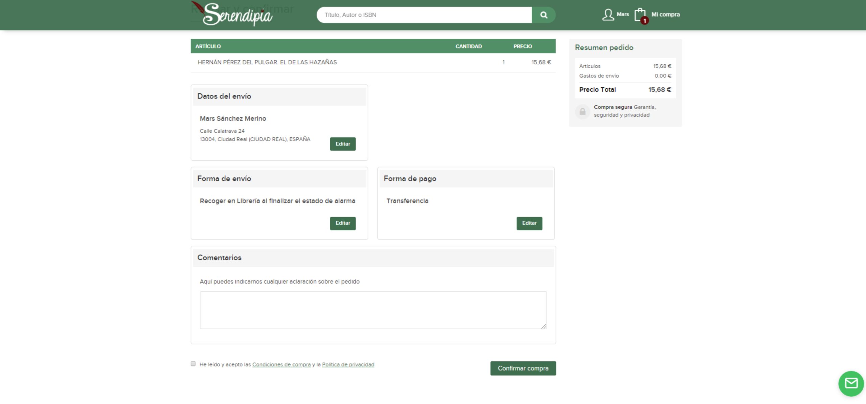Open the green envelope contact bubble
Viewport: 866px width, 404px height.
tap(851, 383)
